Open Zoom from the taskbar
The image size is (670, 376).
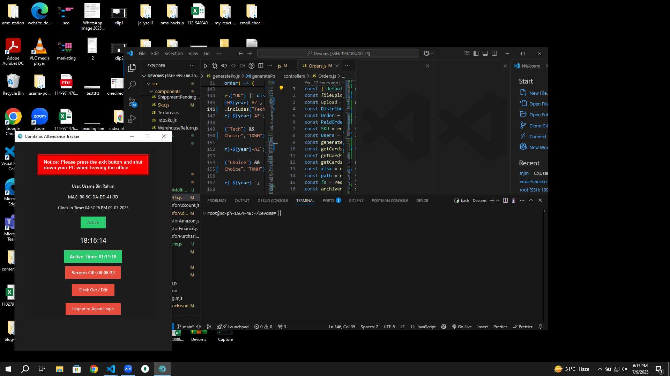(128, 369)
